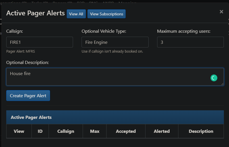
Task: Click the Optional Description label
Action: pos(28,63)
